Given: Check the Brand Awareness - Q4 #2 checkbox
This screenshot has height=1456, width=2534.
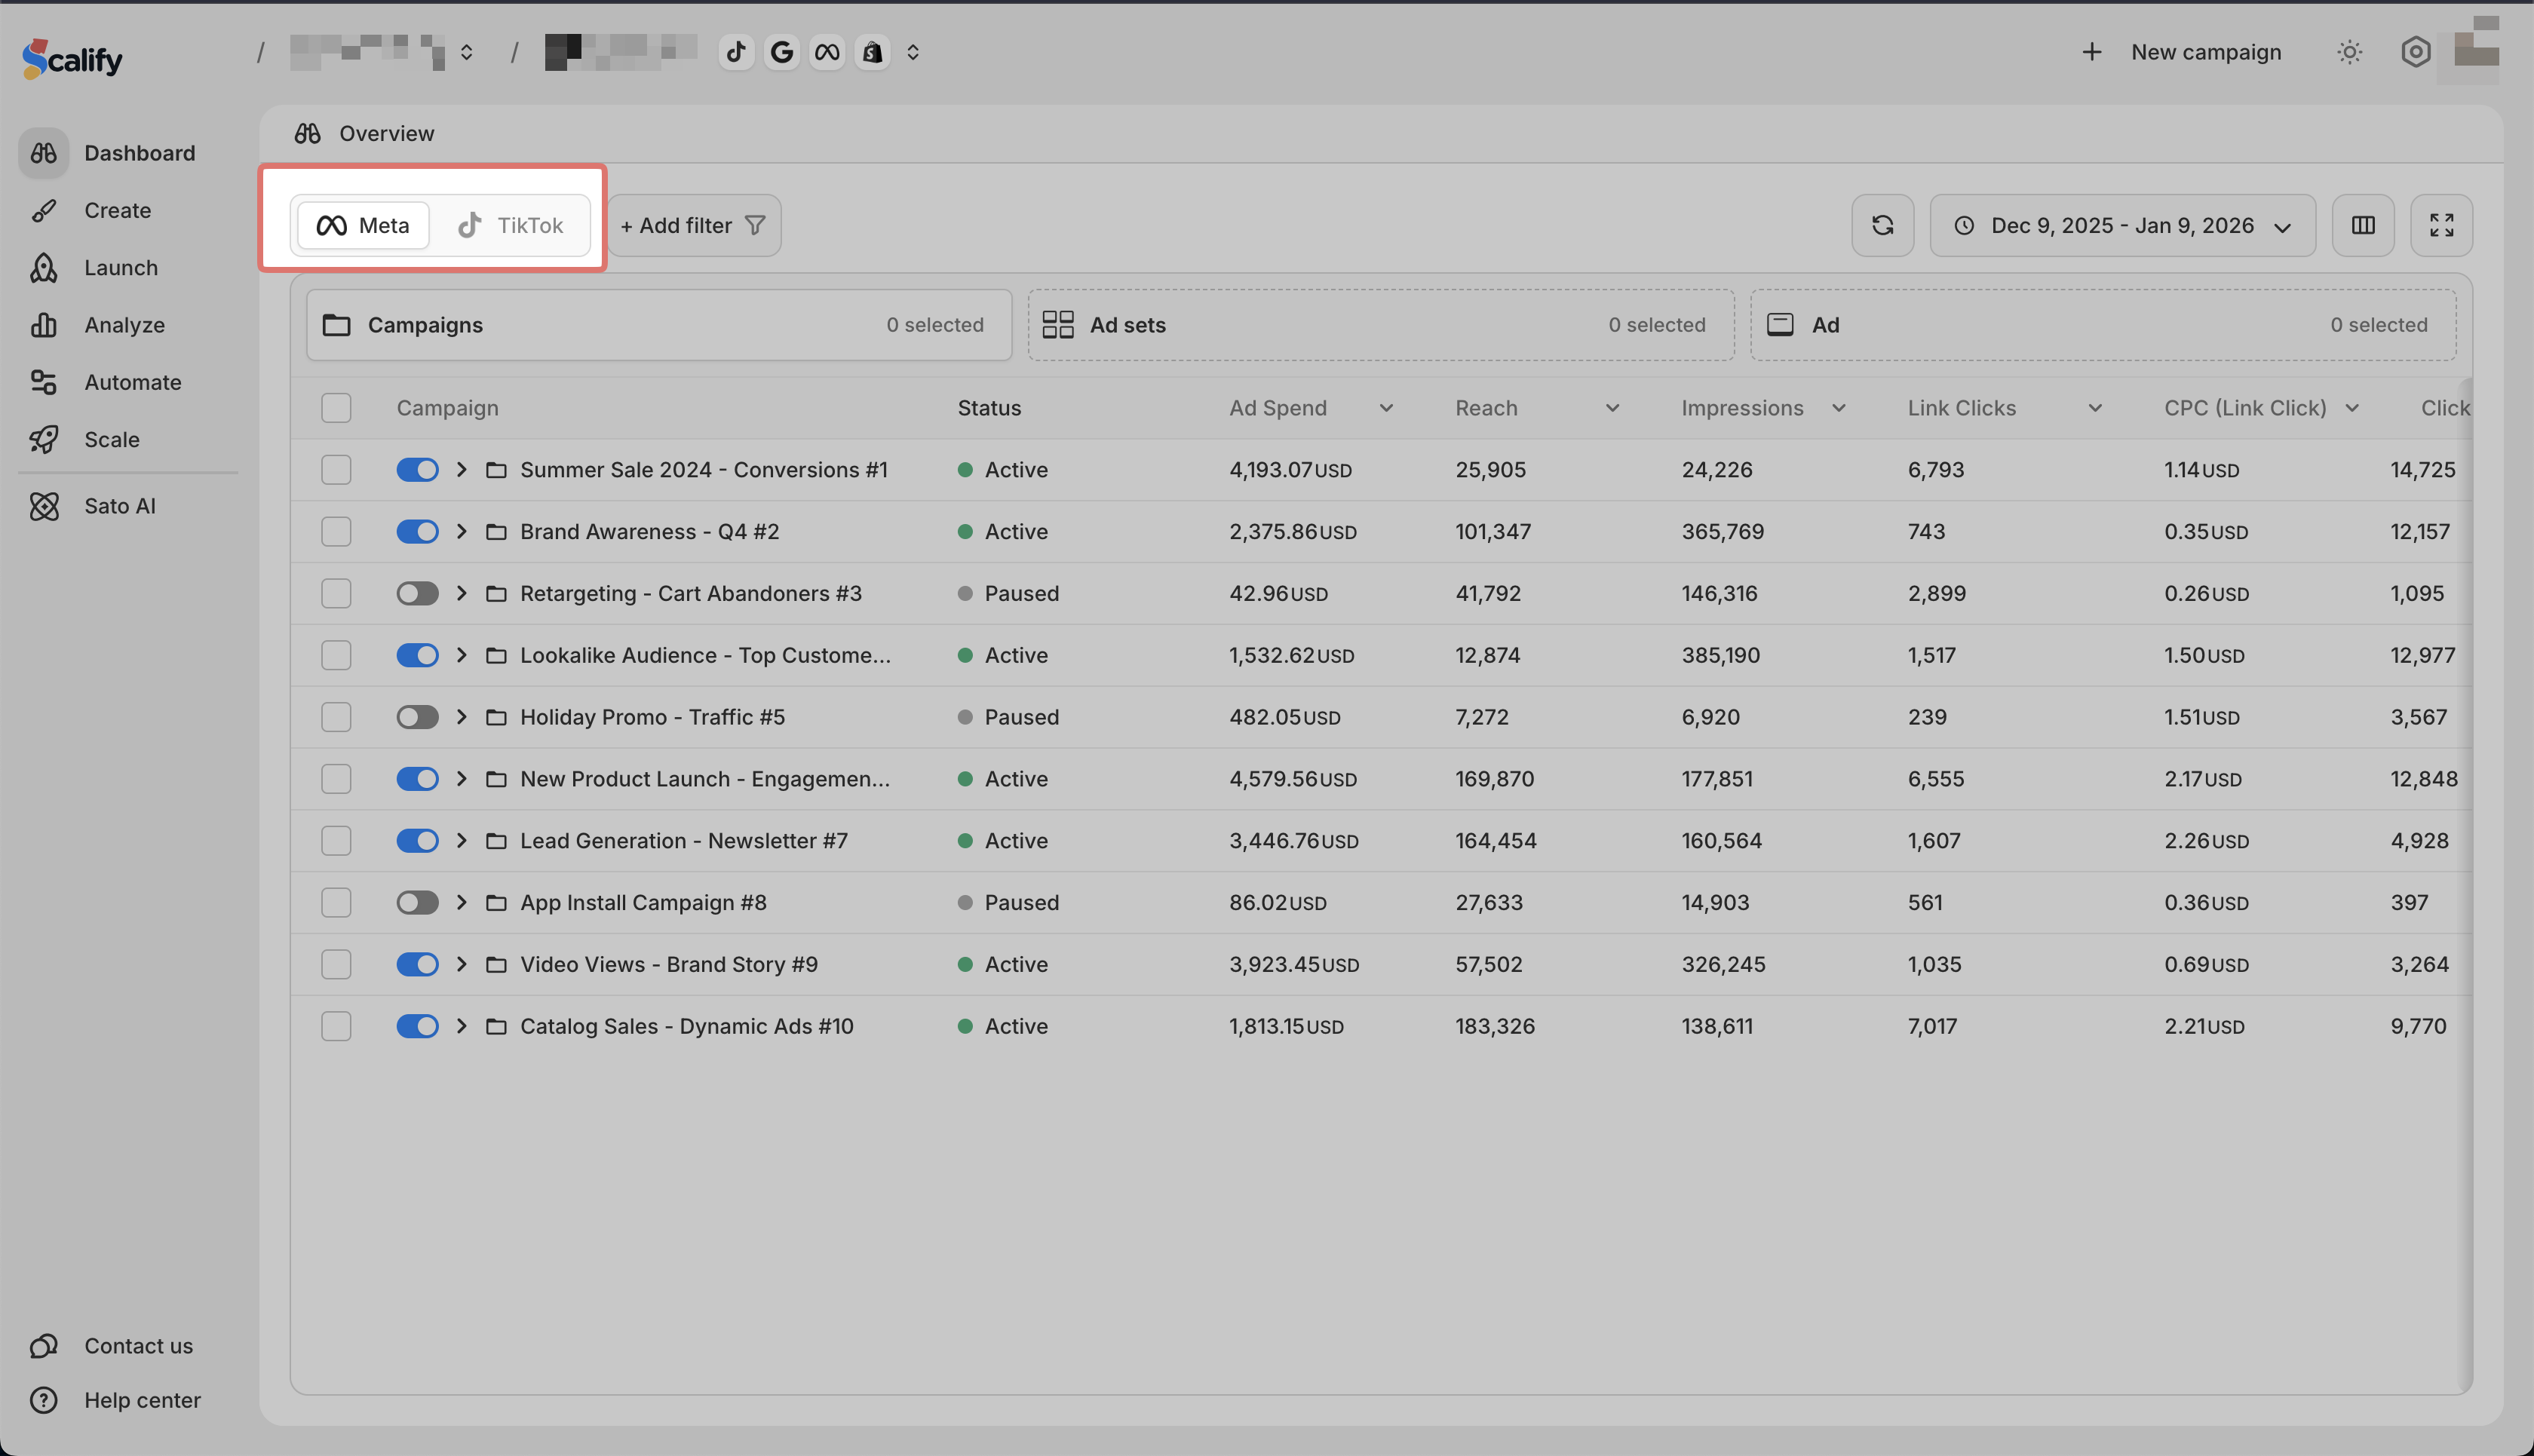Looking at the screenshot, I should pyautogui.click(x=336, y=532).
